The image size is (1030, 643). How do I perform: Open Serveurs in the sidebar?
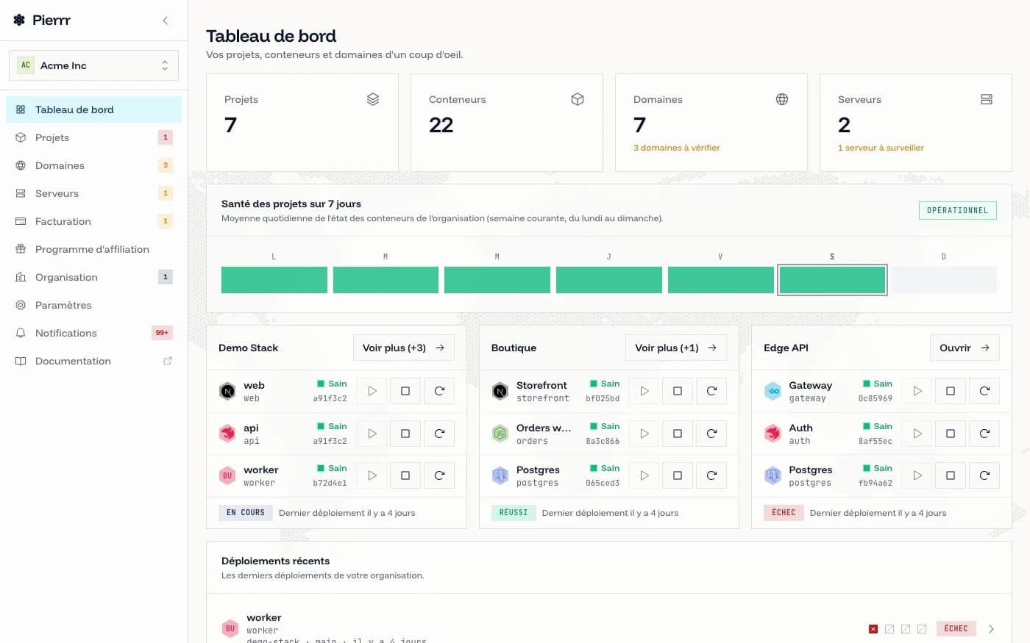click(93, 193)
